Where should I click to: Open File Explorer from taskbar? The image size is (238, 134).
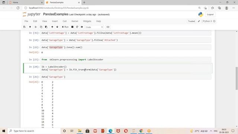(x=80, y=131)
